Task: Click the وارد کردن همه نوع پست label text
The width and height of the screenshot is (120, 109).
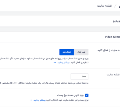Action: pos(70,95)
